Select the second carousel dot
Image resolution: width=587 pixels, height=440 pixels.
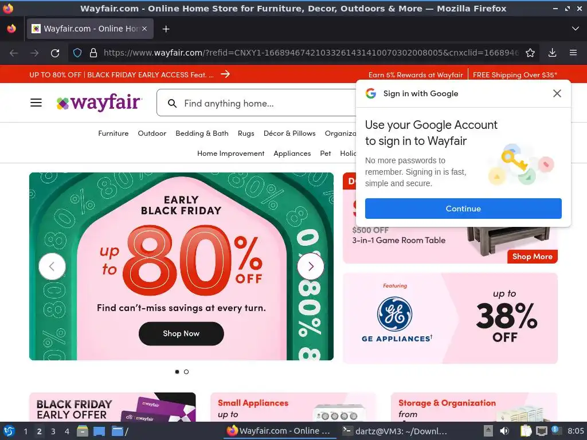click(186, 371)
